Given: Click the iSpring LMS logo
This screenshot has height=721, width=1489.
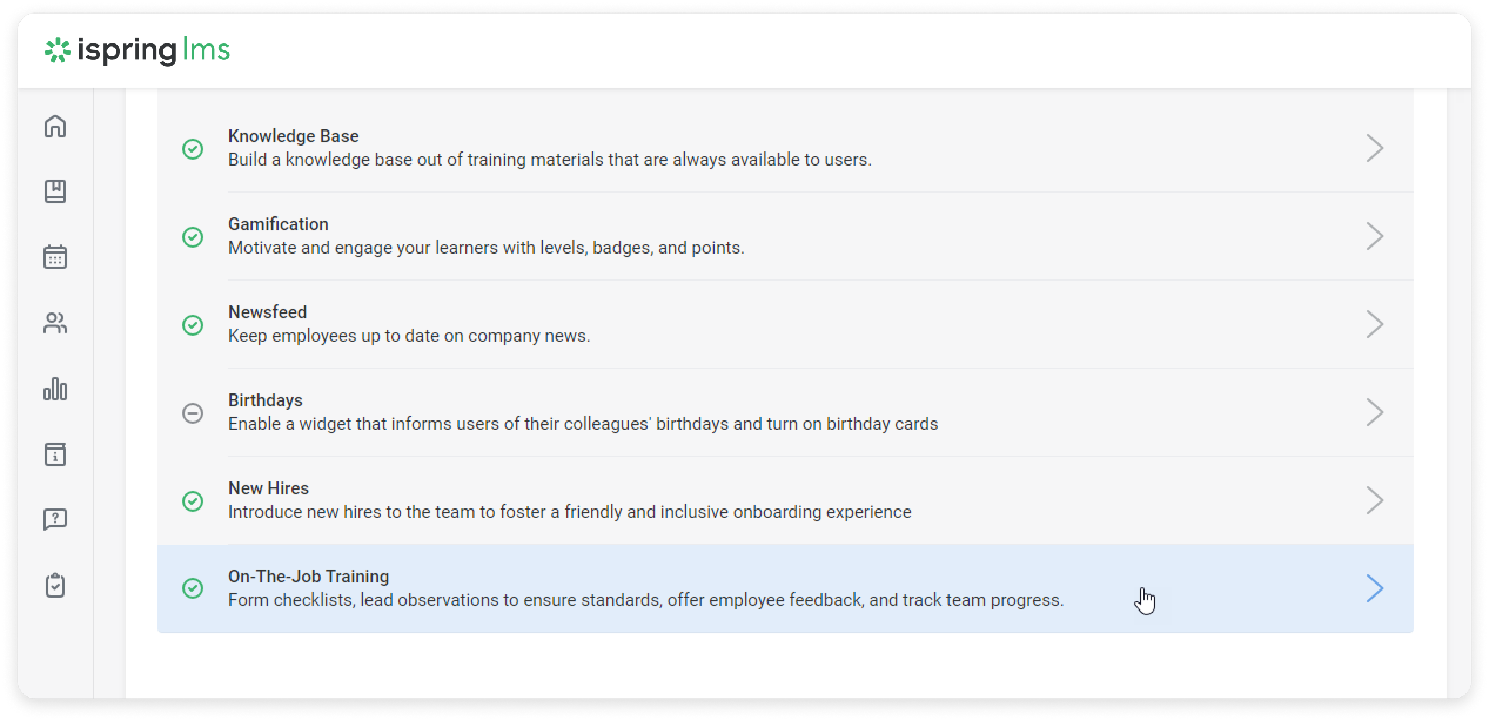Looking at the screenshot, I should [138, 50].
